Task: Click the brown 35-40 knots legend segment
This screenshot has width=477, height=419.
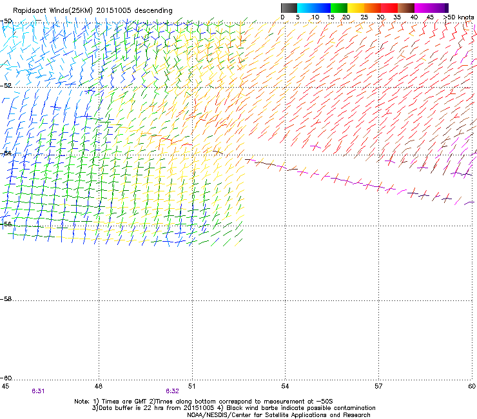Action: click(x=406, y=8)
